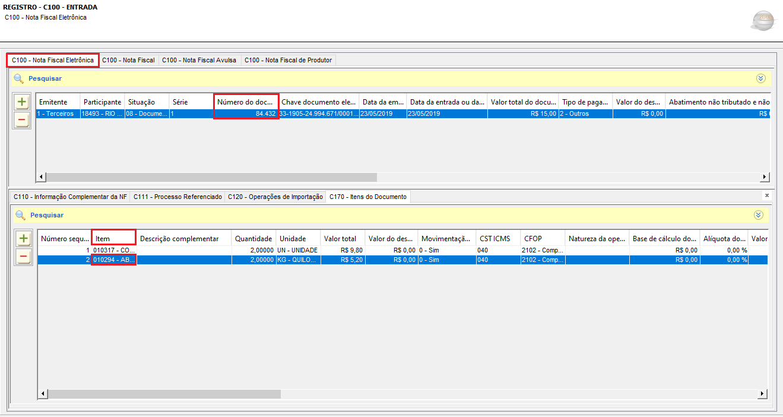Sort by Série column header
Viewport: 783px width, 417px height.
coord(191,102)
